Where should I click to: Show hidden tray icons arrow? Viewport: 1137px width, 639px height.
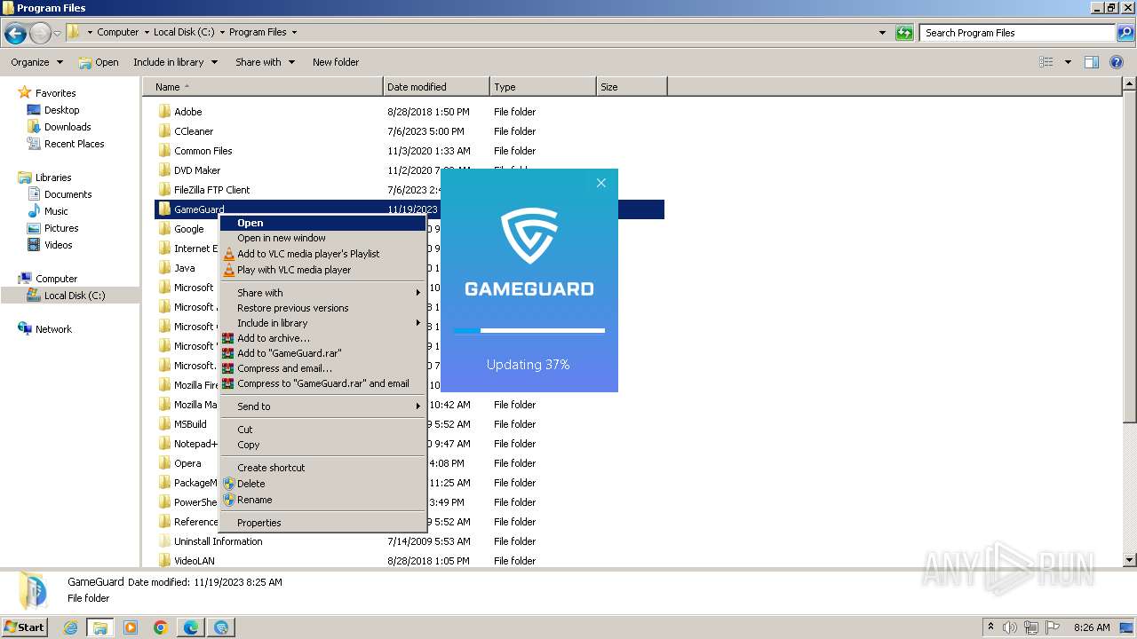coord(990,627)
